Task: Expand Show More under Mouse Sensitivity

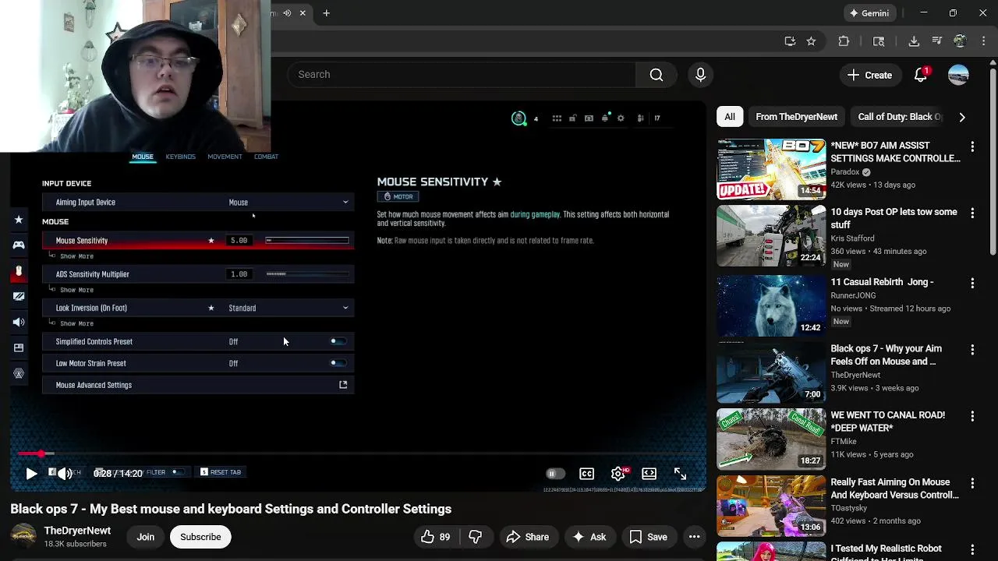Action: coord(76,256)
